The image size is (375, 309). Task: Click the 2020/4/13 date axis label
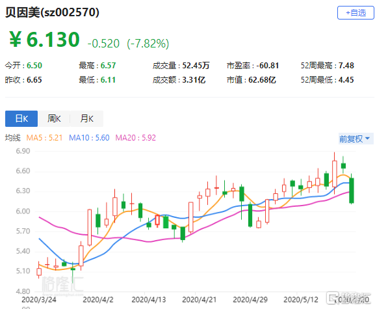click(x=149, y=300)
